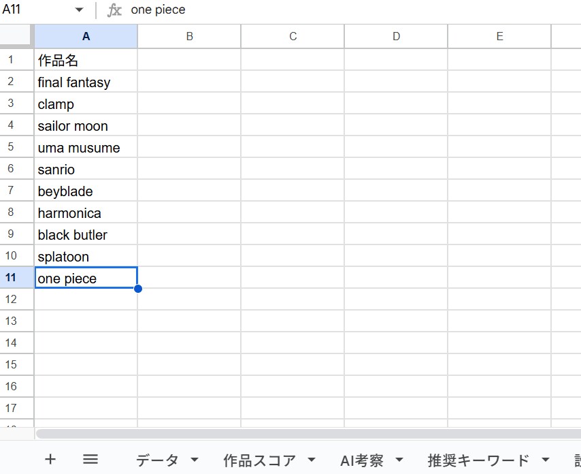The height and width of the screenshot is (474, 581).
Task: Select the cell 作品名
Action: pos(86,59)
